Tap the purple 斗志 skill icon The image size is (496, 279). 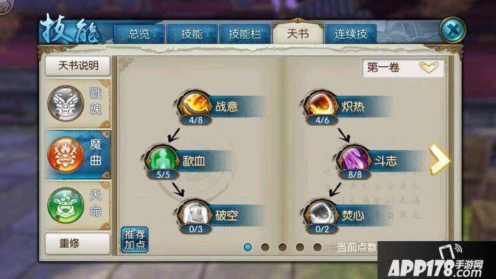pos(353,159)
